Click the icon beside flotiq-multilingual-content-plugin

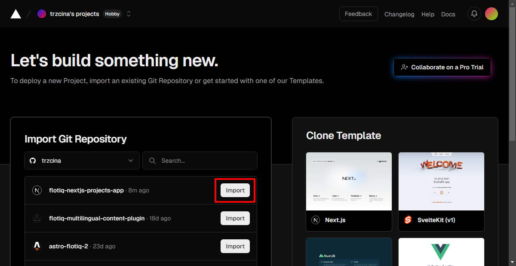point(37,218)
